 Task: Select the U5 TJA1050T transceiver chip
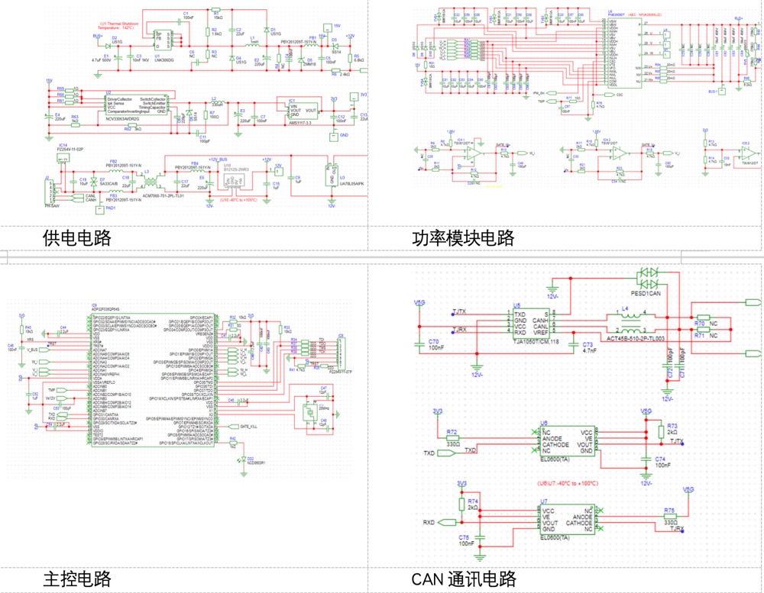[531, 323]
